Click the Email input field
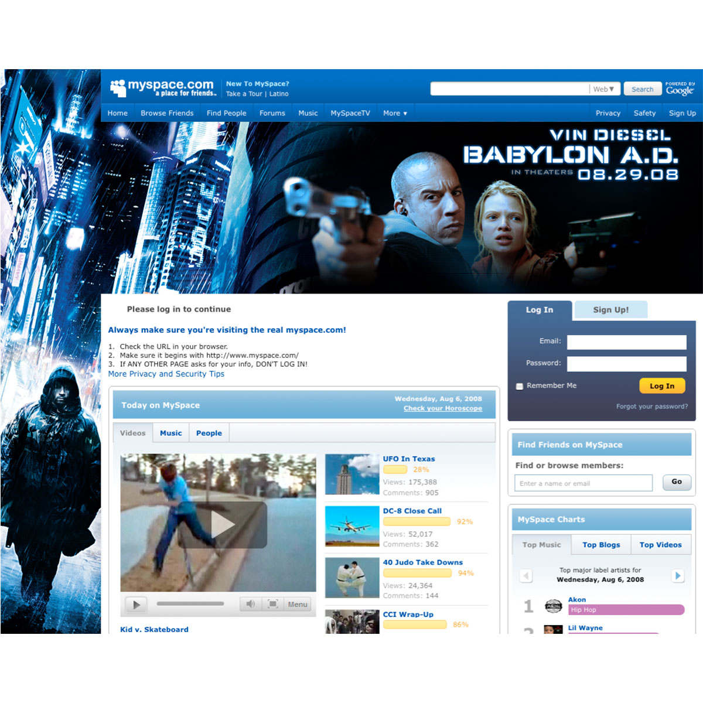 [x=626, y=342]
